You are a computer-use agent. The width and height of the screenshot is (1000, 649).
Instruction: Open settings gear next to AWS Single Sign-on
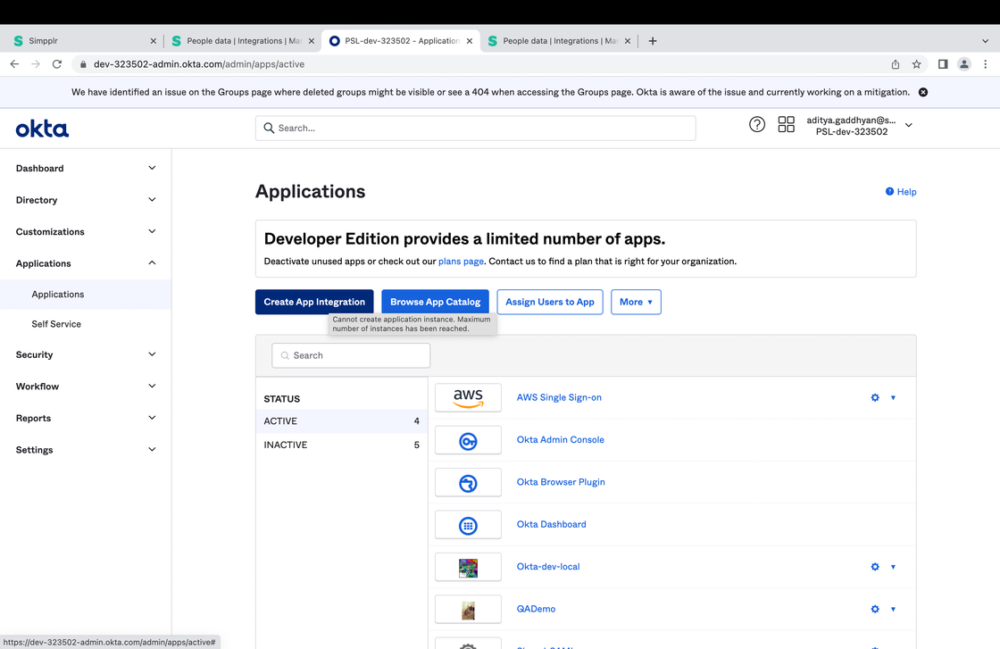(874, 397)
